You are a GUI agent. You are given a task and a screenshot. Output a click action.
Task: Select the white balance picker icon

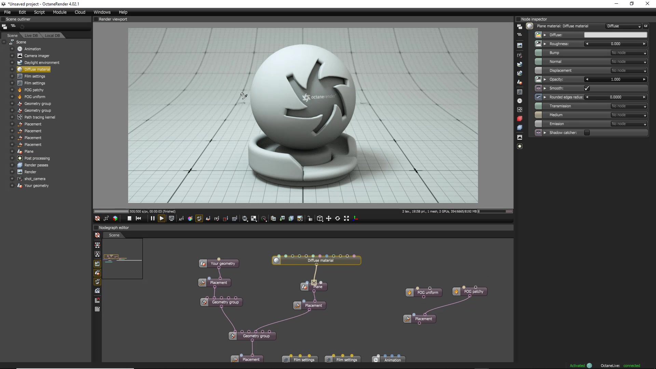[x=190, y=219]
